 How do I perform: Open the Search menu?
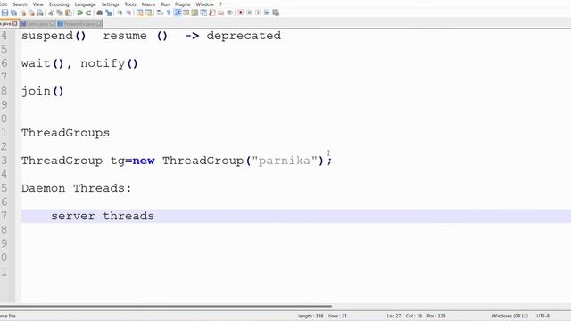pyautogui.click(x=20, y=4)
